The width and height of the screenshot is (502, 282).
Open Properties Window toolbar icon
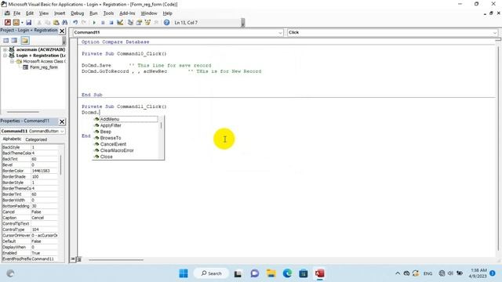click(x=139, y=23)
